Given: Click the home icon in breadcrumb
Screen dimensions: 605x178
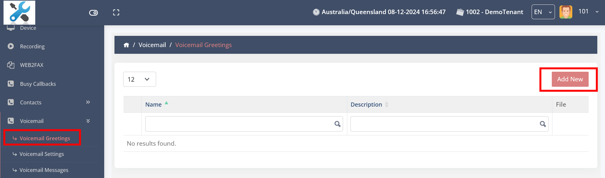Looking at the screenshot, I should pos(126,45).
